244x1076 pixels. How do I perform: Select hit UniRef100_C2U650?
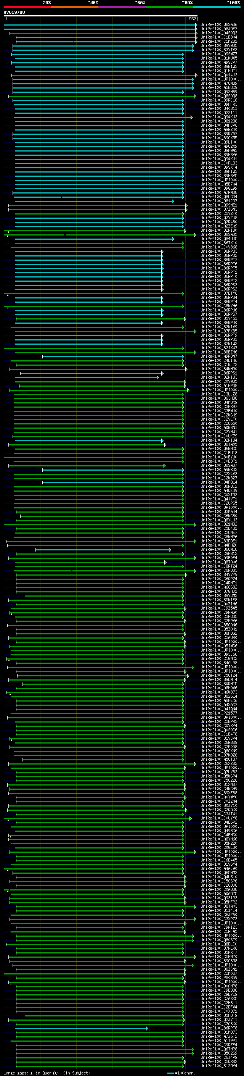(219, 424)
